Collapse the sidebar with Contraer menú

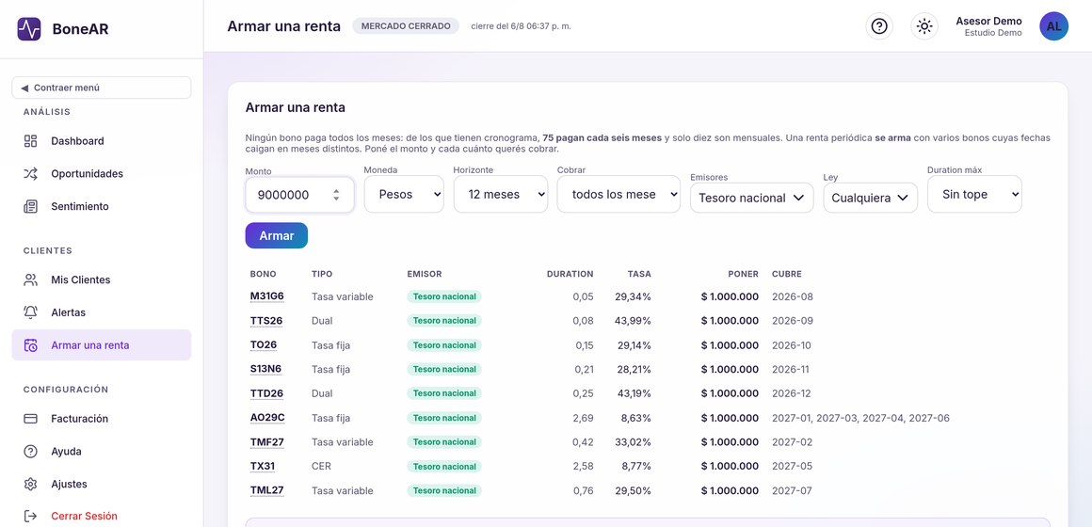[102, 88]
